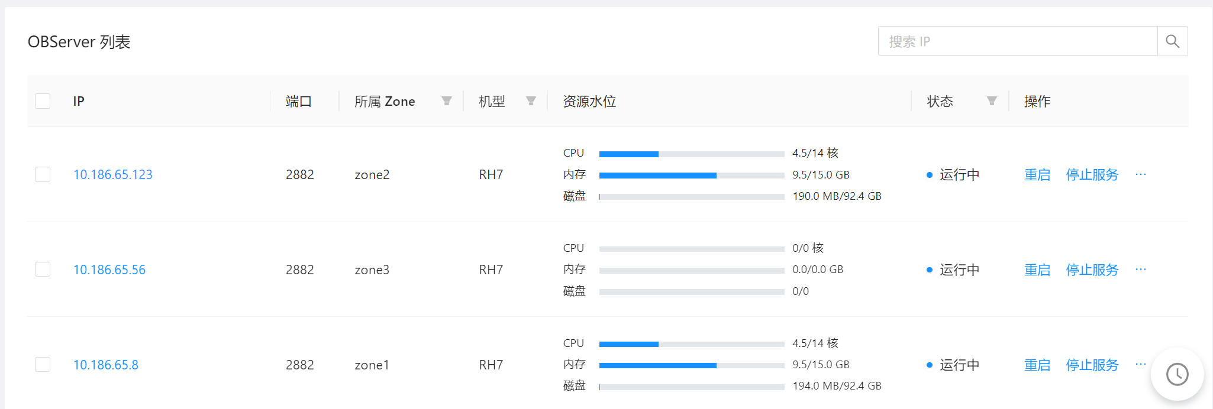
Task: Click CPU usage bar of 10.186.65.56
Action: 692,249
